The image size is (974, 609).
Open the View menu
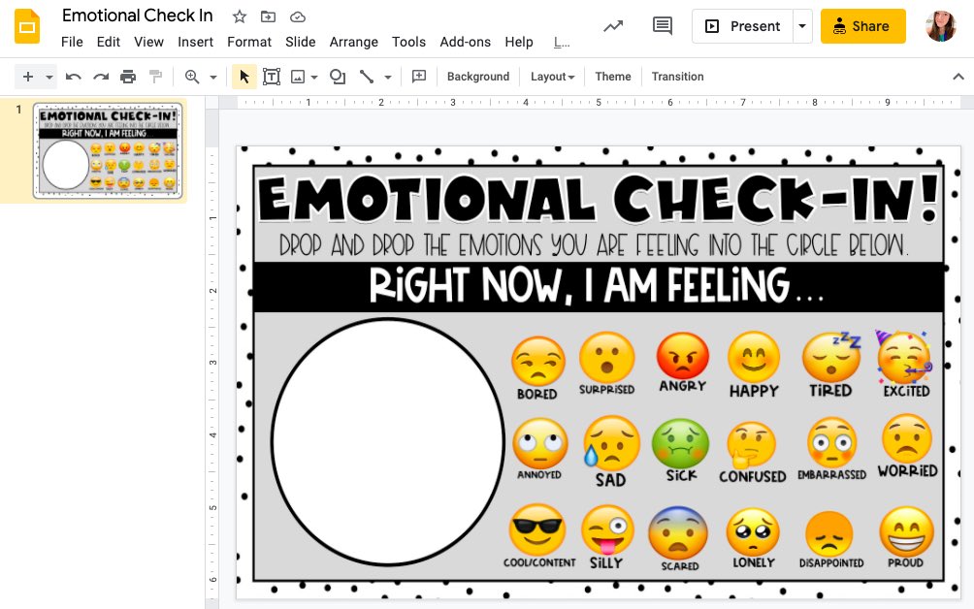coord(148,42)
